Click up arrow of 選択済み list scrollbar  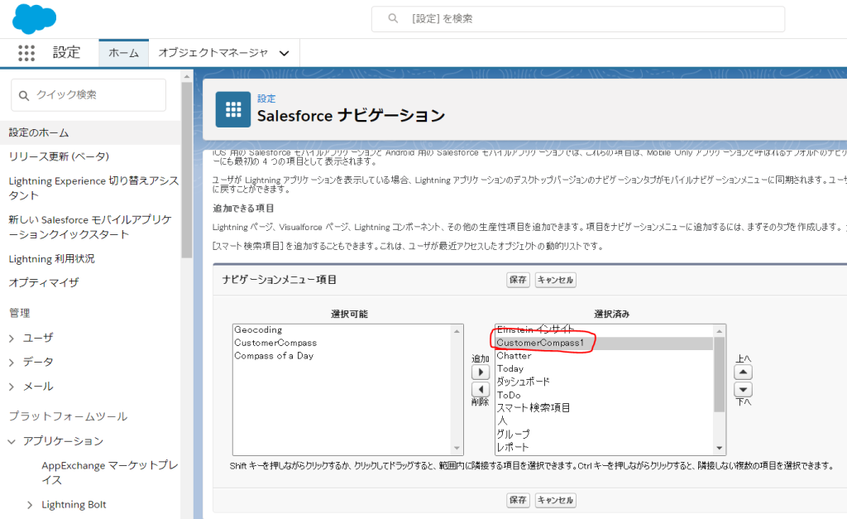coord(719,331)
